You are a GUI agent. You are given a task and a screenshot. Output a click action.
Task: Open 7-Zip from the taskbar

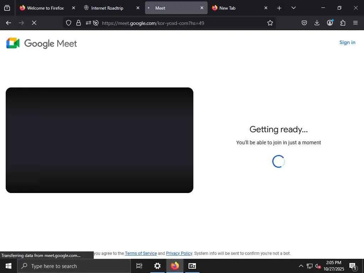coord(192,266)
